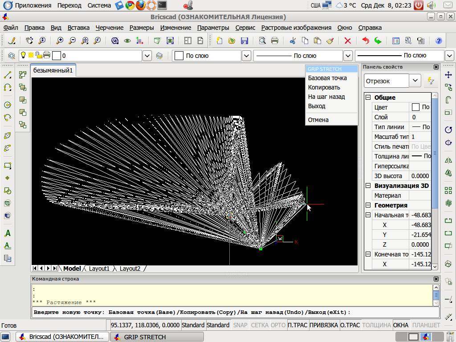
Task: Click the Print icon in toolbar
Action: coord(275,41)
